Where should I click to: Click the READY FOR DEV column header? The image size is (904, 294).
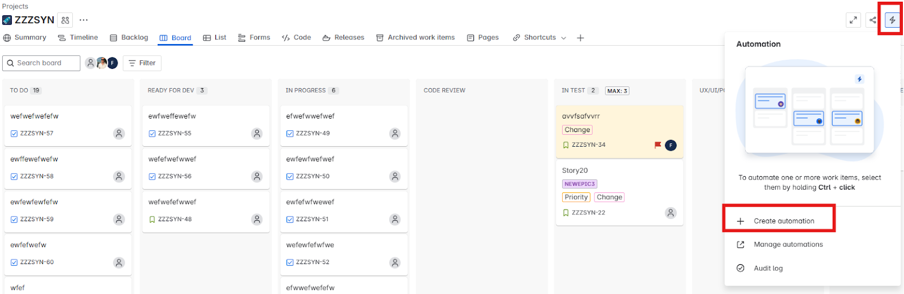(171, 90)
